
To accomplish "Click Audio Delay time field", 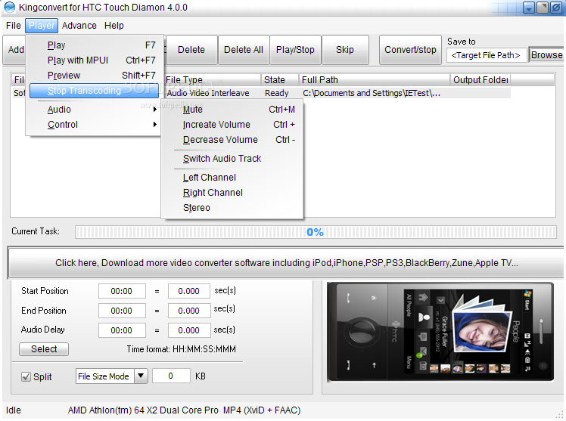I will (x=122, y=330).
